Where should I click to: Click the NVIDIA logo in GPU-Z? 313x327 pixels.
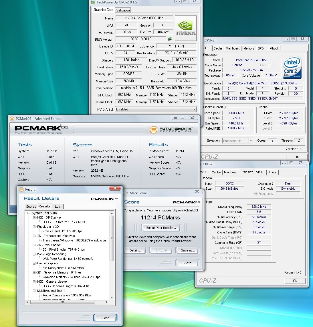(x=186, y=28)
